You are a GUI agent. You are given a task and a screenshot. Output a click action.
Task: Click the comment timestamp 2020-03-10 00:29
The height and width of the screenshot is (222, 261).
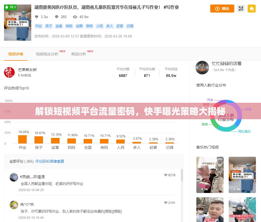[31, 190]
